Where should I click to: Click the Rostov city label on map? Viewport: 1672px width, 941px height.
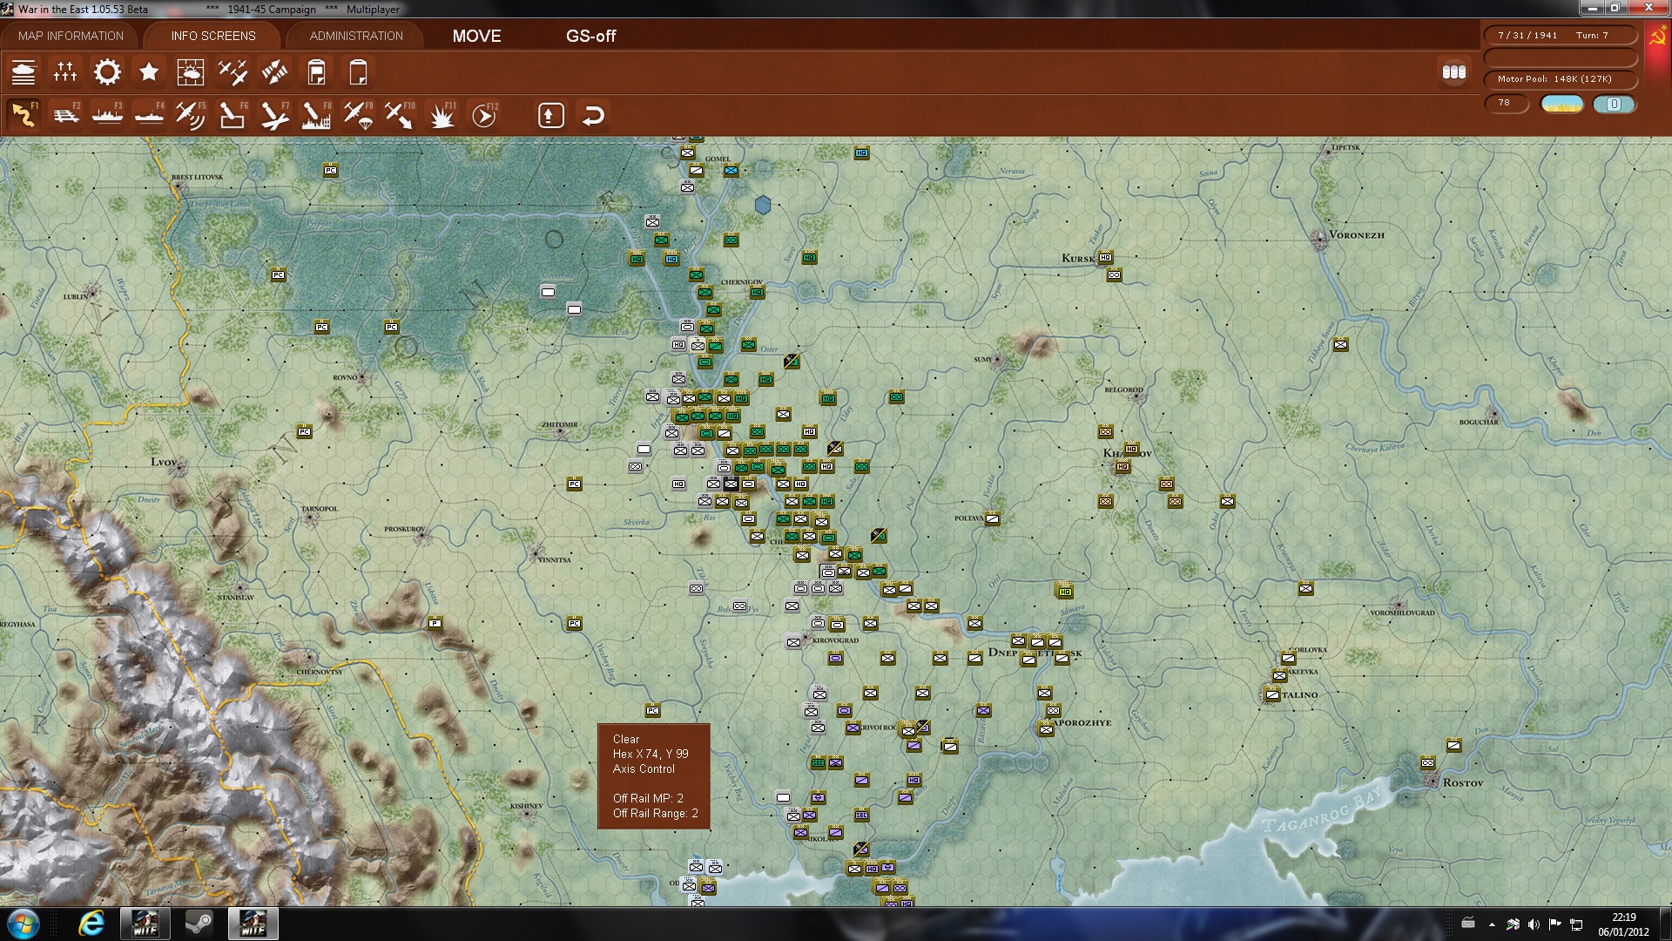point(1463,783)
